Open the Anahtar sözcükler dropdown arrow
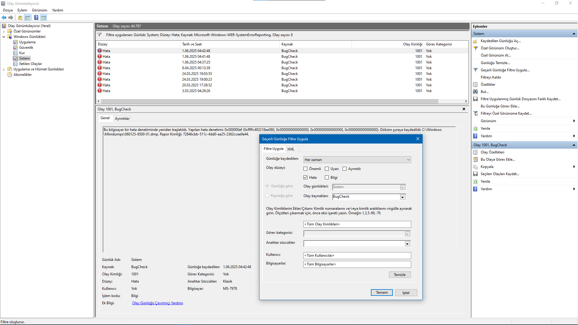Image resolution: width=578 pixels, height=325 pixels. [x=407, y=244]
